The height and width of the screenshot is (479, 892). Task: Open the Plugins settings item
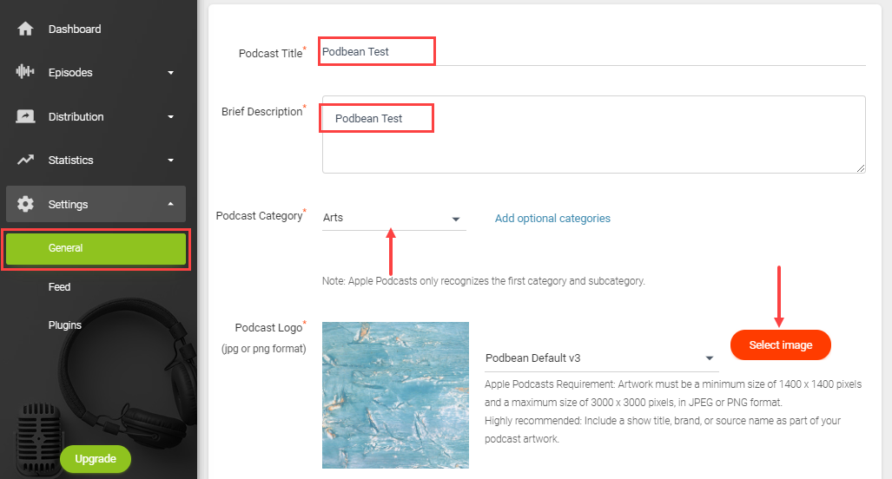(x=65, y=325)
